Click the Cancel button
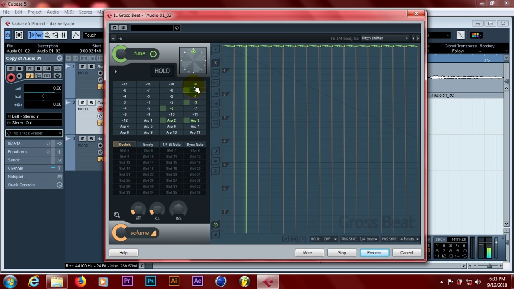This screenshot has height=289, width=514. (406, 253)
